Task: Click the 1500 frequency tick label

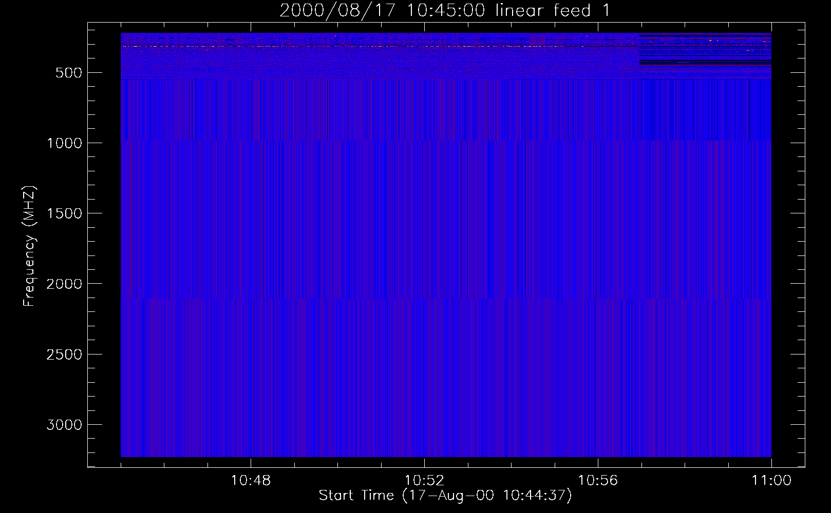Action: click(64, 213)
